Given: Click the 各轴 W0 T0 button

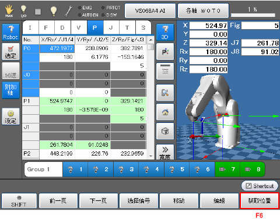Looking at the screenshot, I should tap(203, 10).
